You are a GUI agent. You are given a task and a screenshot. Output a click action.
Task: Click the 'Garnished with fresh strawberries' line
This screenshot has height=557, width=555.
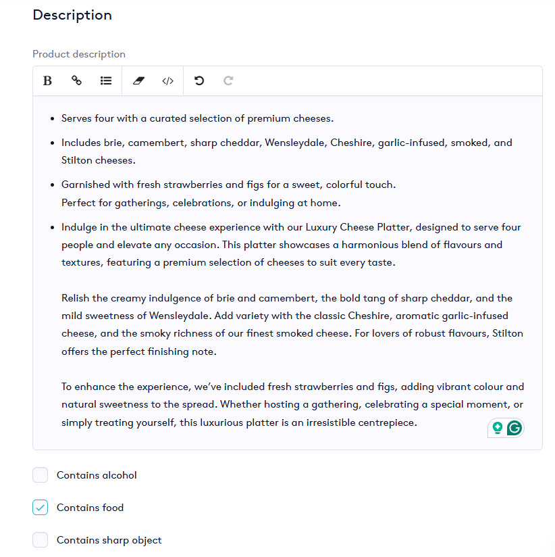pos(228,185)
